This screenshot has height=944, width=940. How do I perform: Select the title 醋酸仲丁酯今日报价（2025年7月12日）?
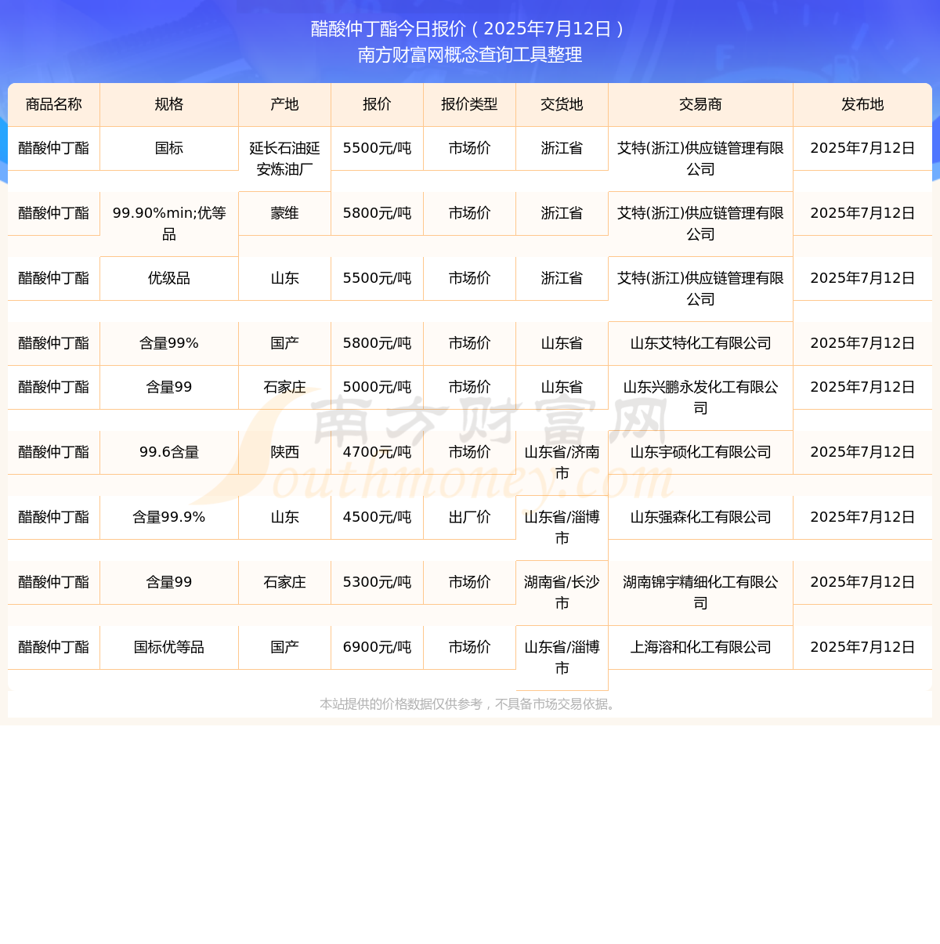(470, 29)
